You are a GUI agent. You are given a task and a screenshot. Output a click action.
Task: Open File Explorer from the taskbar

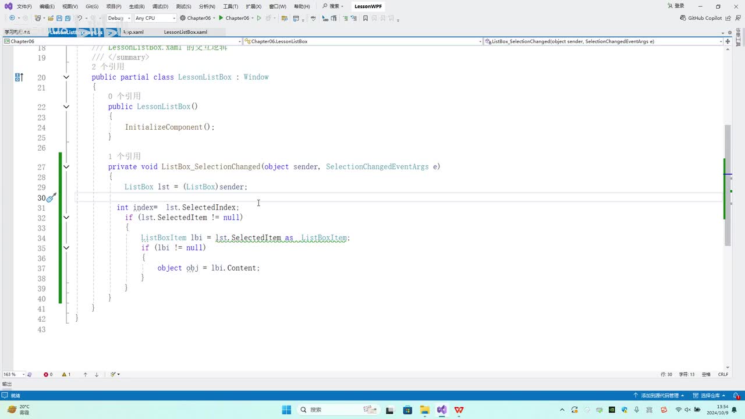point(424,410)
